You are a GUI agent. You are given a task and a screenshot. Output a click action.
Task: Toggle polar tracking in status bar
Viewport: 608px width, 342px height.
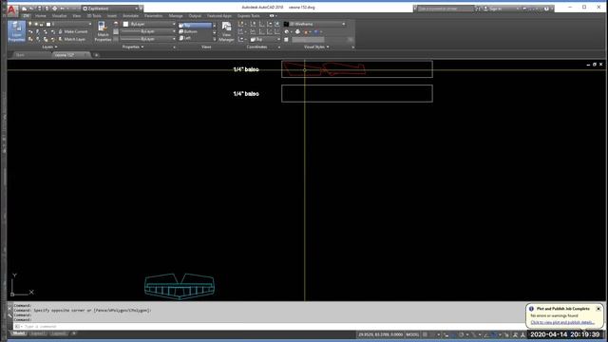(x=461, y=334)
